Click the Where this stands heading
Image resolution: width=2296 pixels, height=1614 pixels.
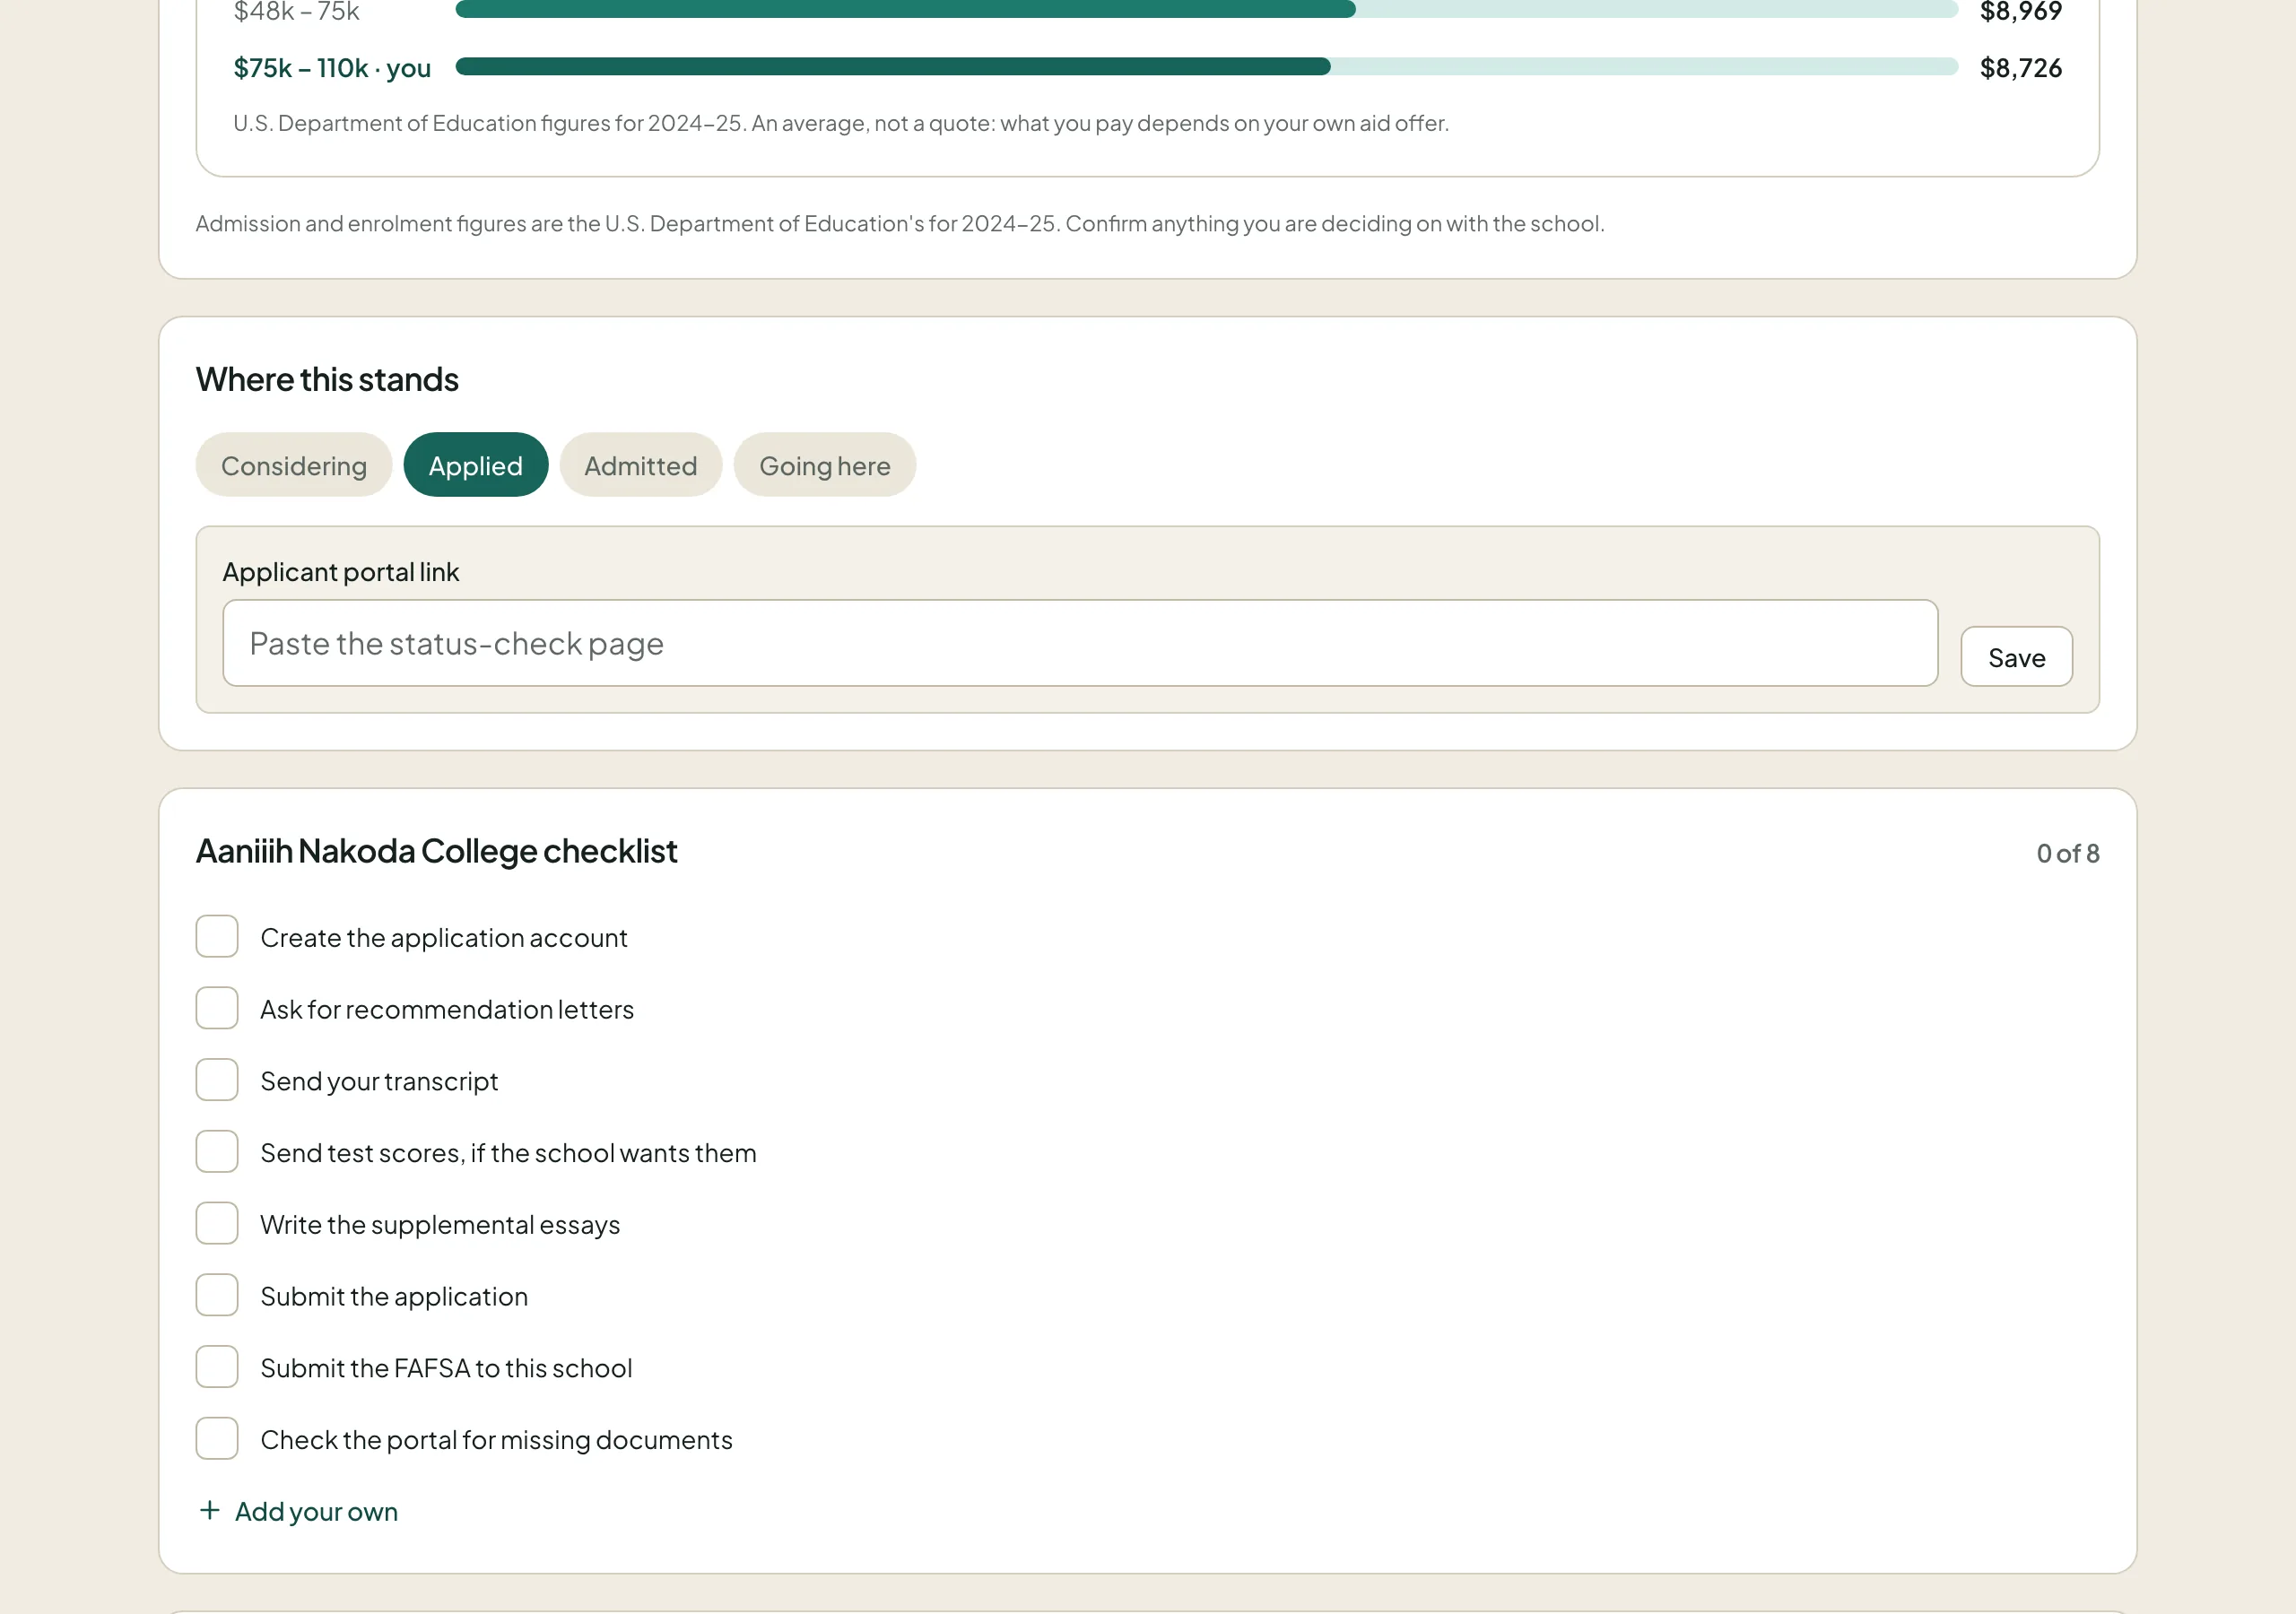pyautogui.click(x=327, y=380)
